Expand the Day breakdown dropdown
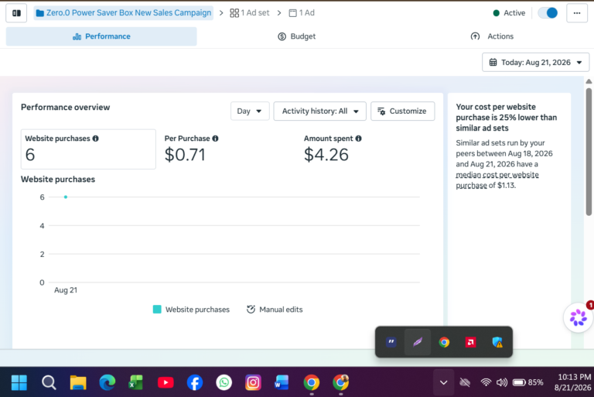 (250, 111)
